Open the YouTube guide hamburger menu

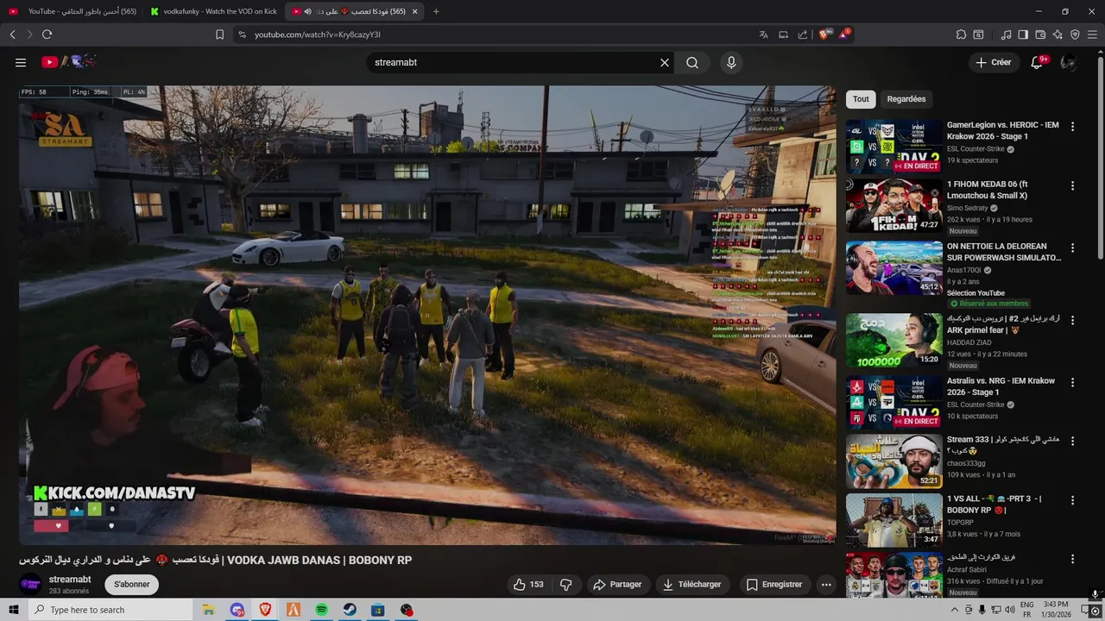pyautogui.click(x=21, y=62)
